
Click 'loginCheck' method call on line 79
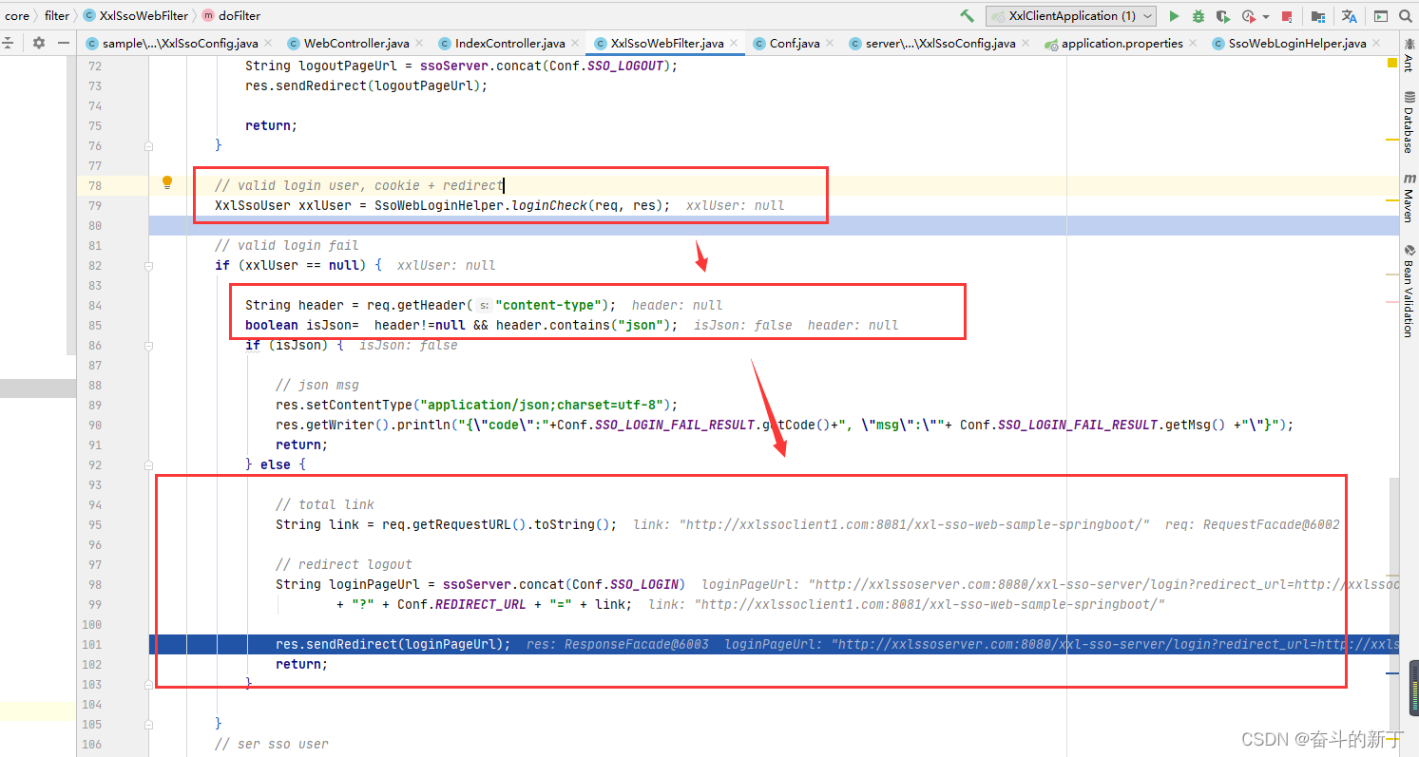[x=549, y=205]
